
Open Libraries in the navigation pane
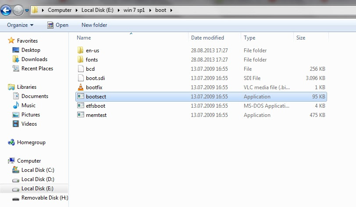pos(27,87)
